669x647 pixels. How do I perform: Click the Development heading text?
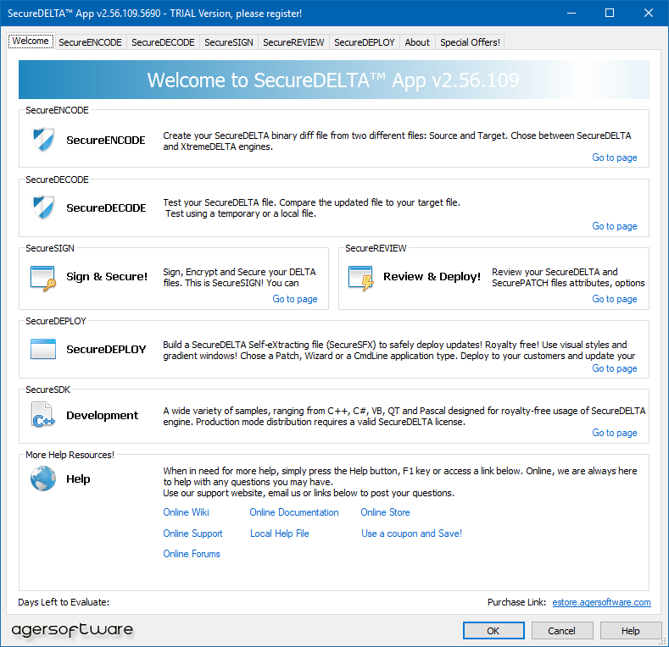[x=102, y=416]
